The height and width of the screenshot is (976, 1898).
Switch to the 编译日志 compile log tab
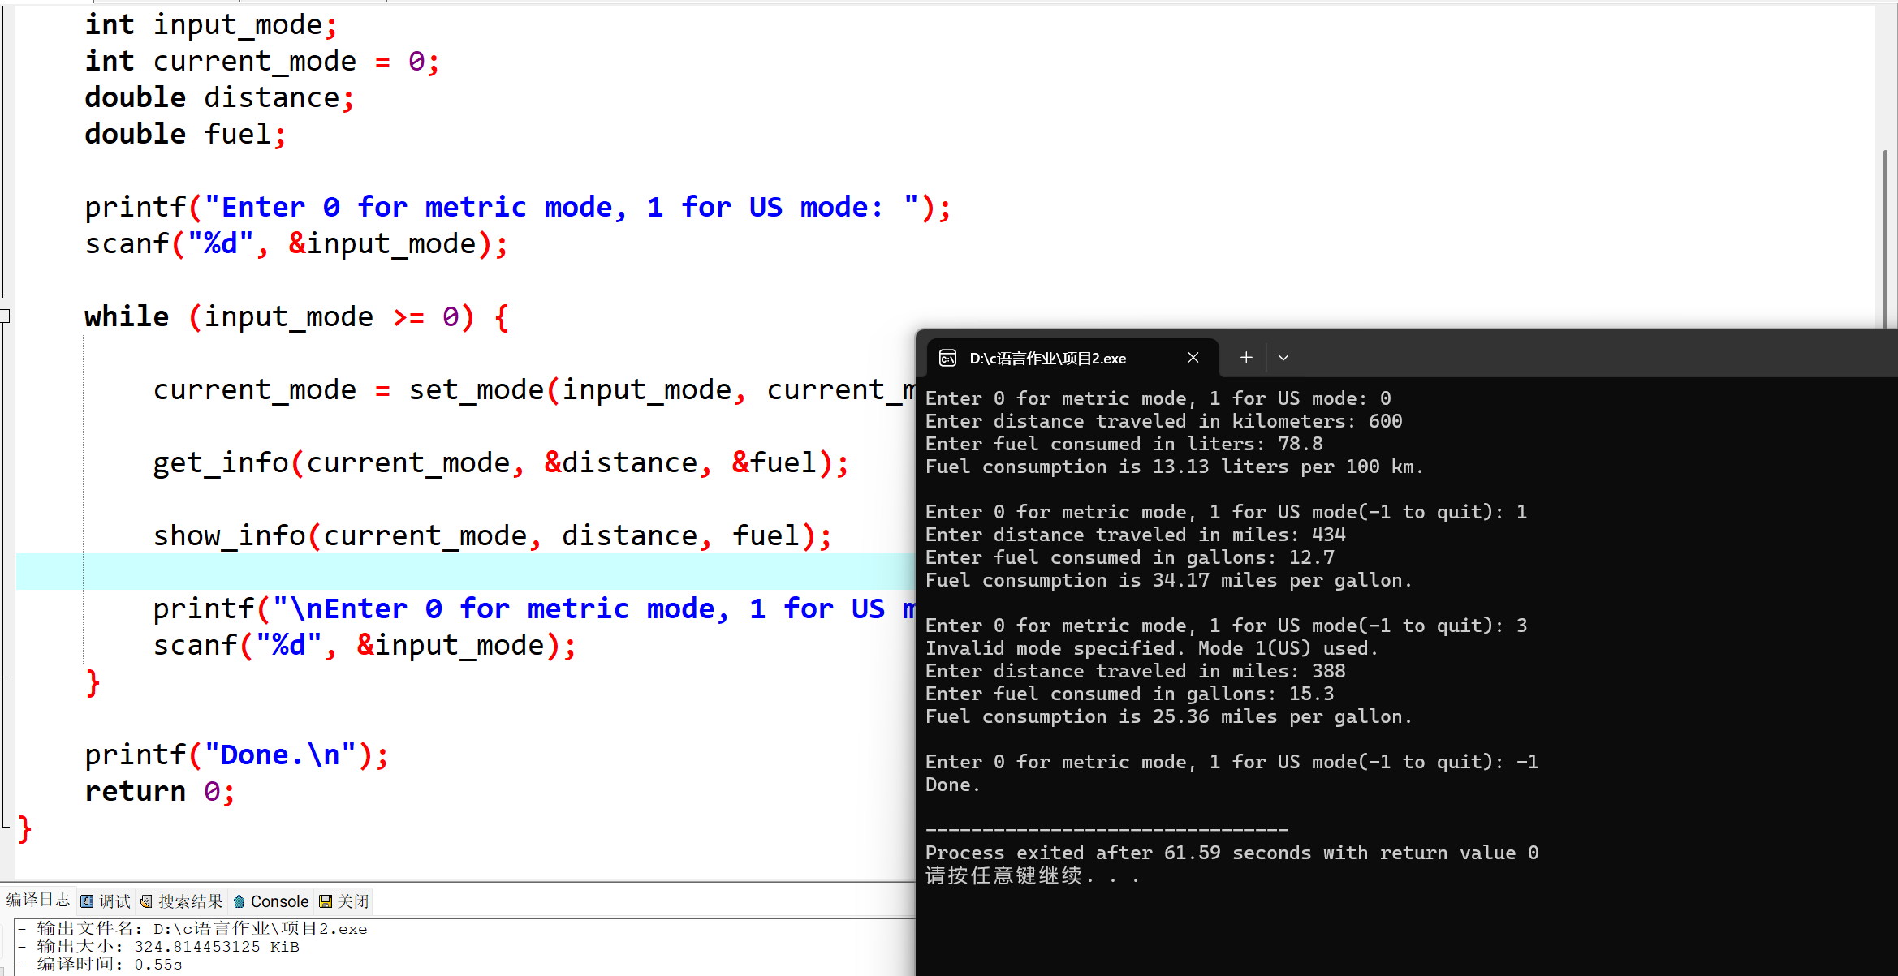[x=37, y=901]
